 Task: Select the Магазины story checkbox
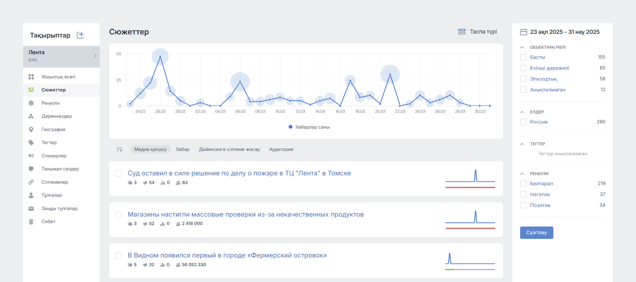[x=118, y=214]
